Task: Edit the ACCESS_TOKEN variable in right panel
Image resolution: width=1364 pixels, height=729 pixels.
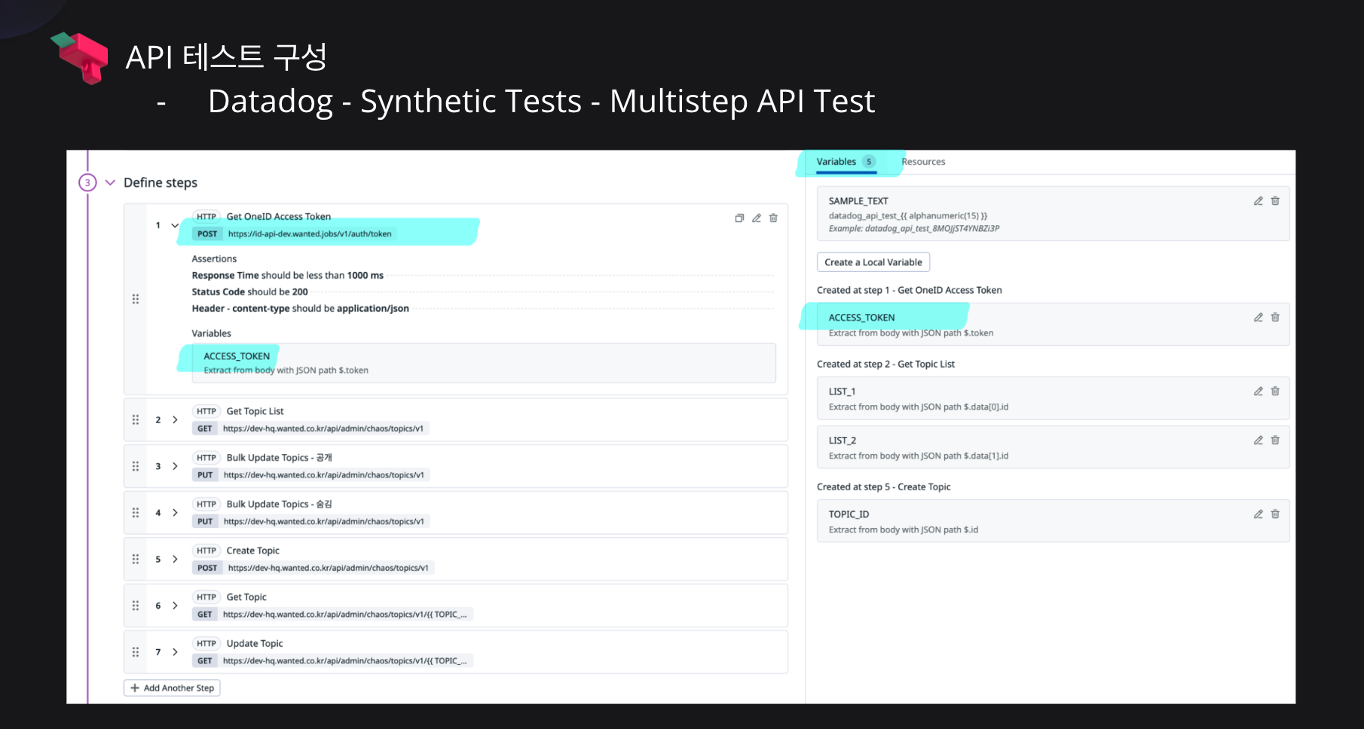Action: pos(1258,318)
